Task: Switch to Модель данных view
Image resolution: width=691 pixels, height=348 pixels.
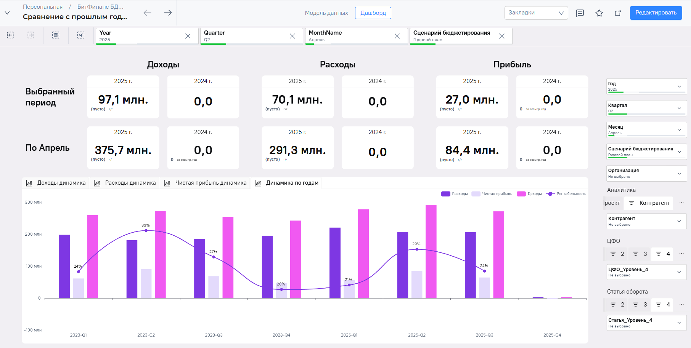Action: coord(326,13)
